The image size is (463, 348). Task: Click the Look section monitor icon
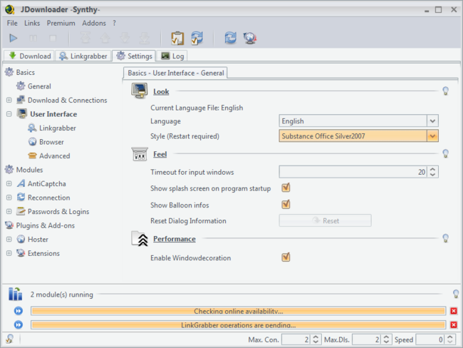click(139, 91)
